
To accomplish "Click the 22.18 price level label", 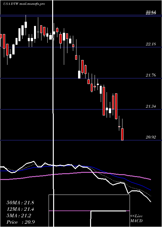I will click(x=151, y=44).
